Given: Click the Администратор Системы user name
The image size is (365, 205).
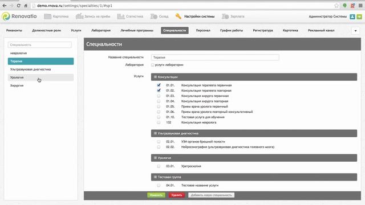Looking at the screenshot, I should [328, 17].
